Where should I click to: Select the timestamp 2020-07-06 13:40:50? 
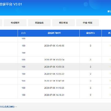point(54,46)
